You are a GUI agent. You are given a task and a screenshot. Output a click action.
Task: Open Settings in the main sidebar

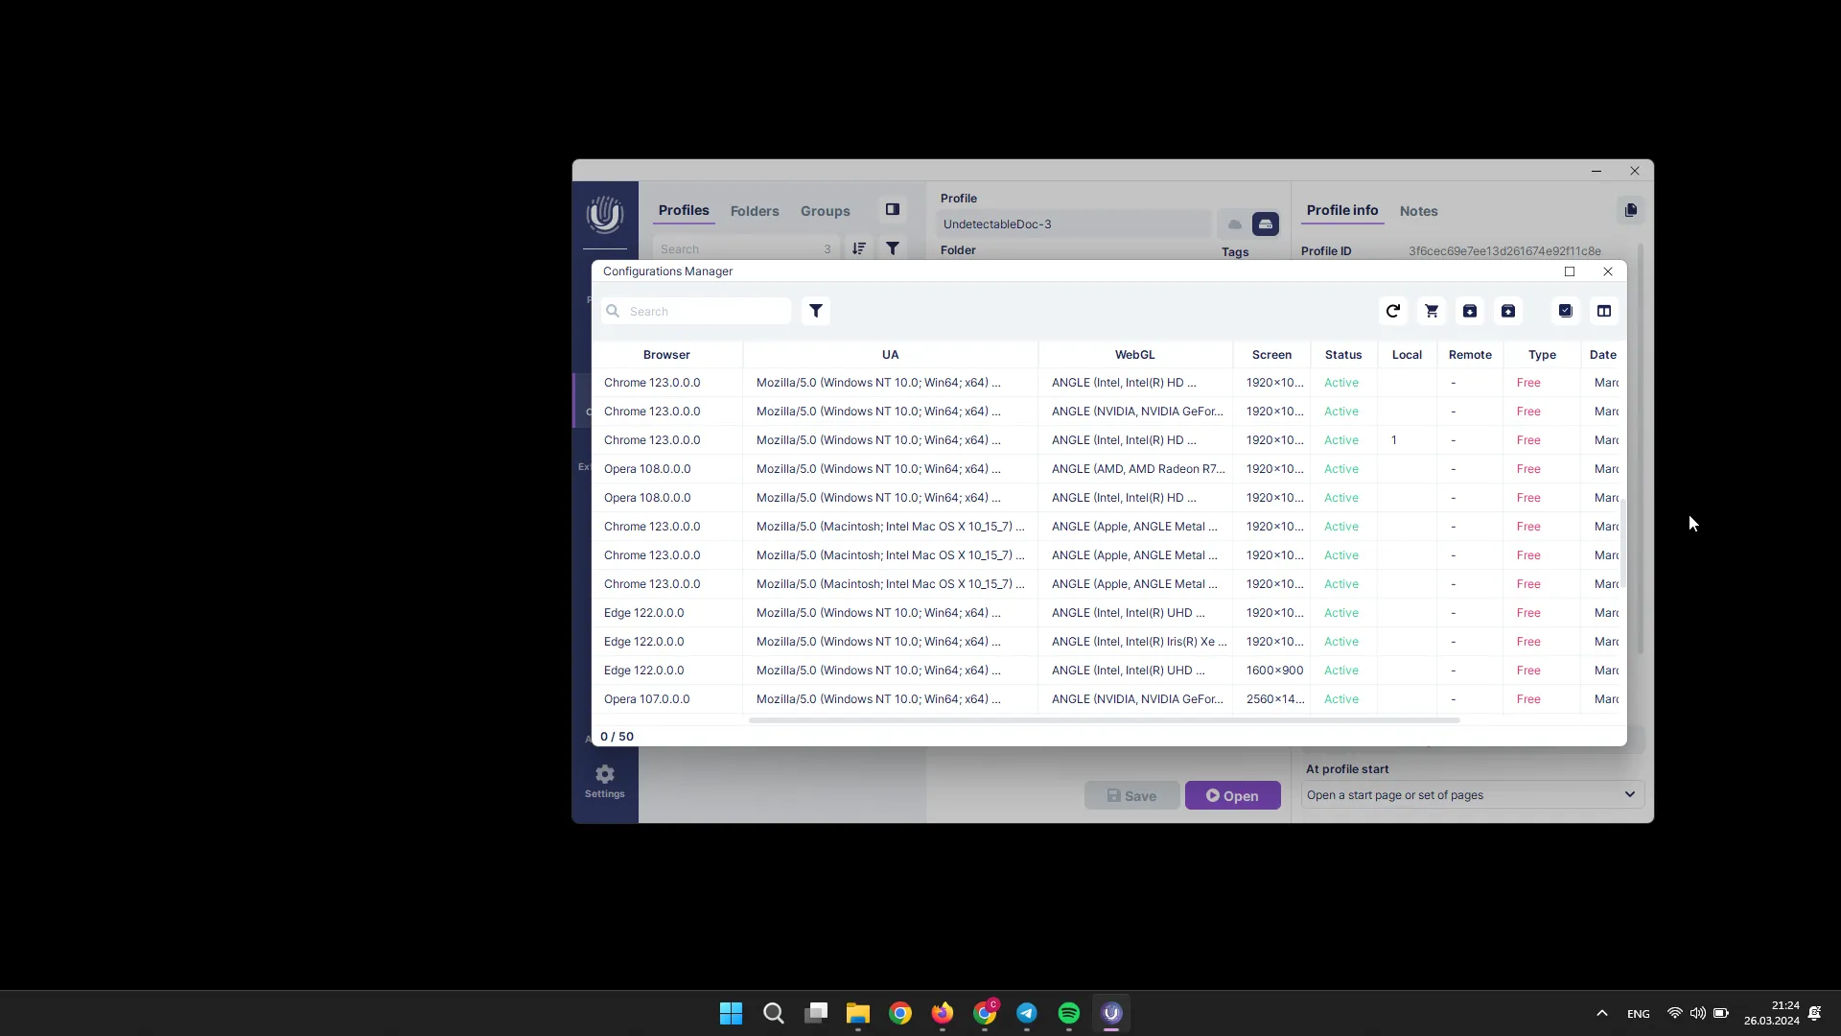coord(605,781)
